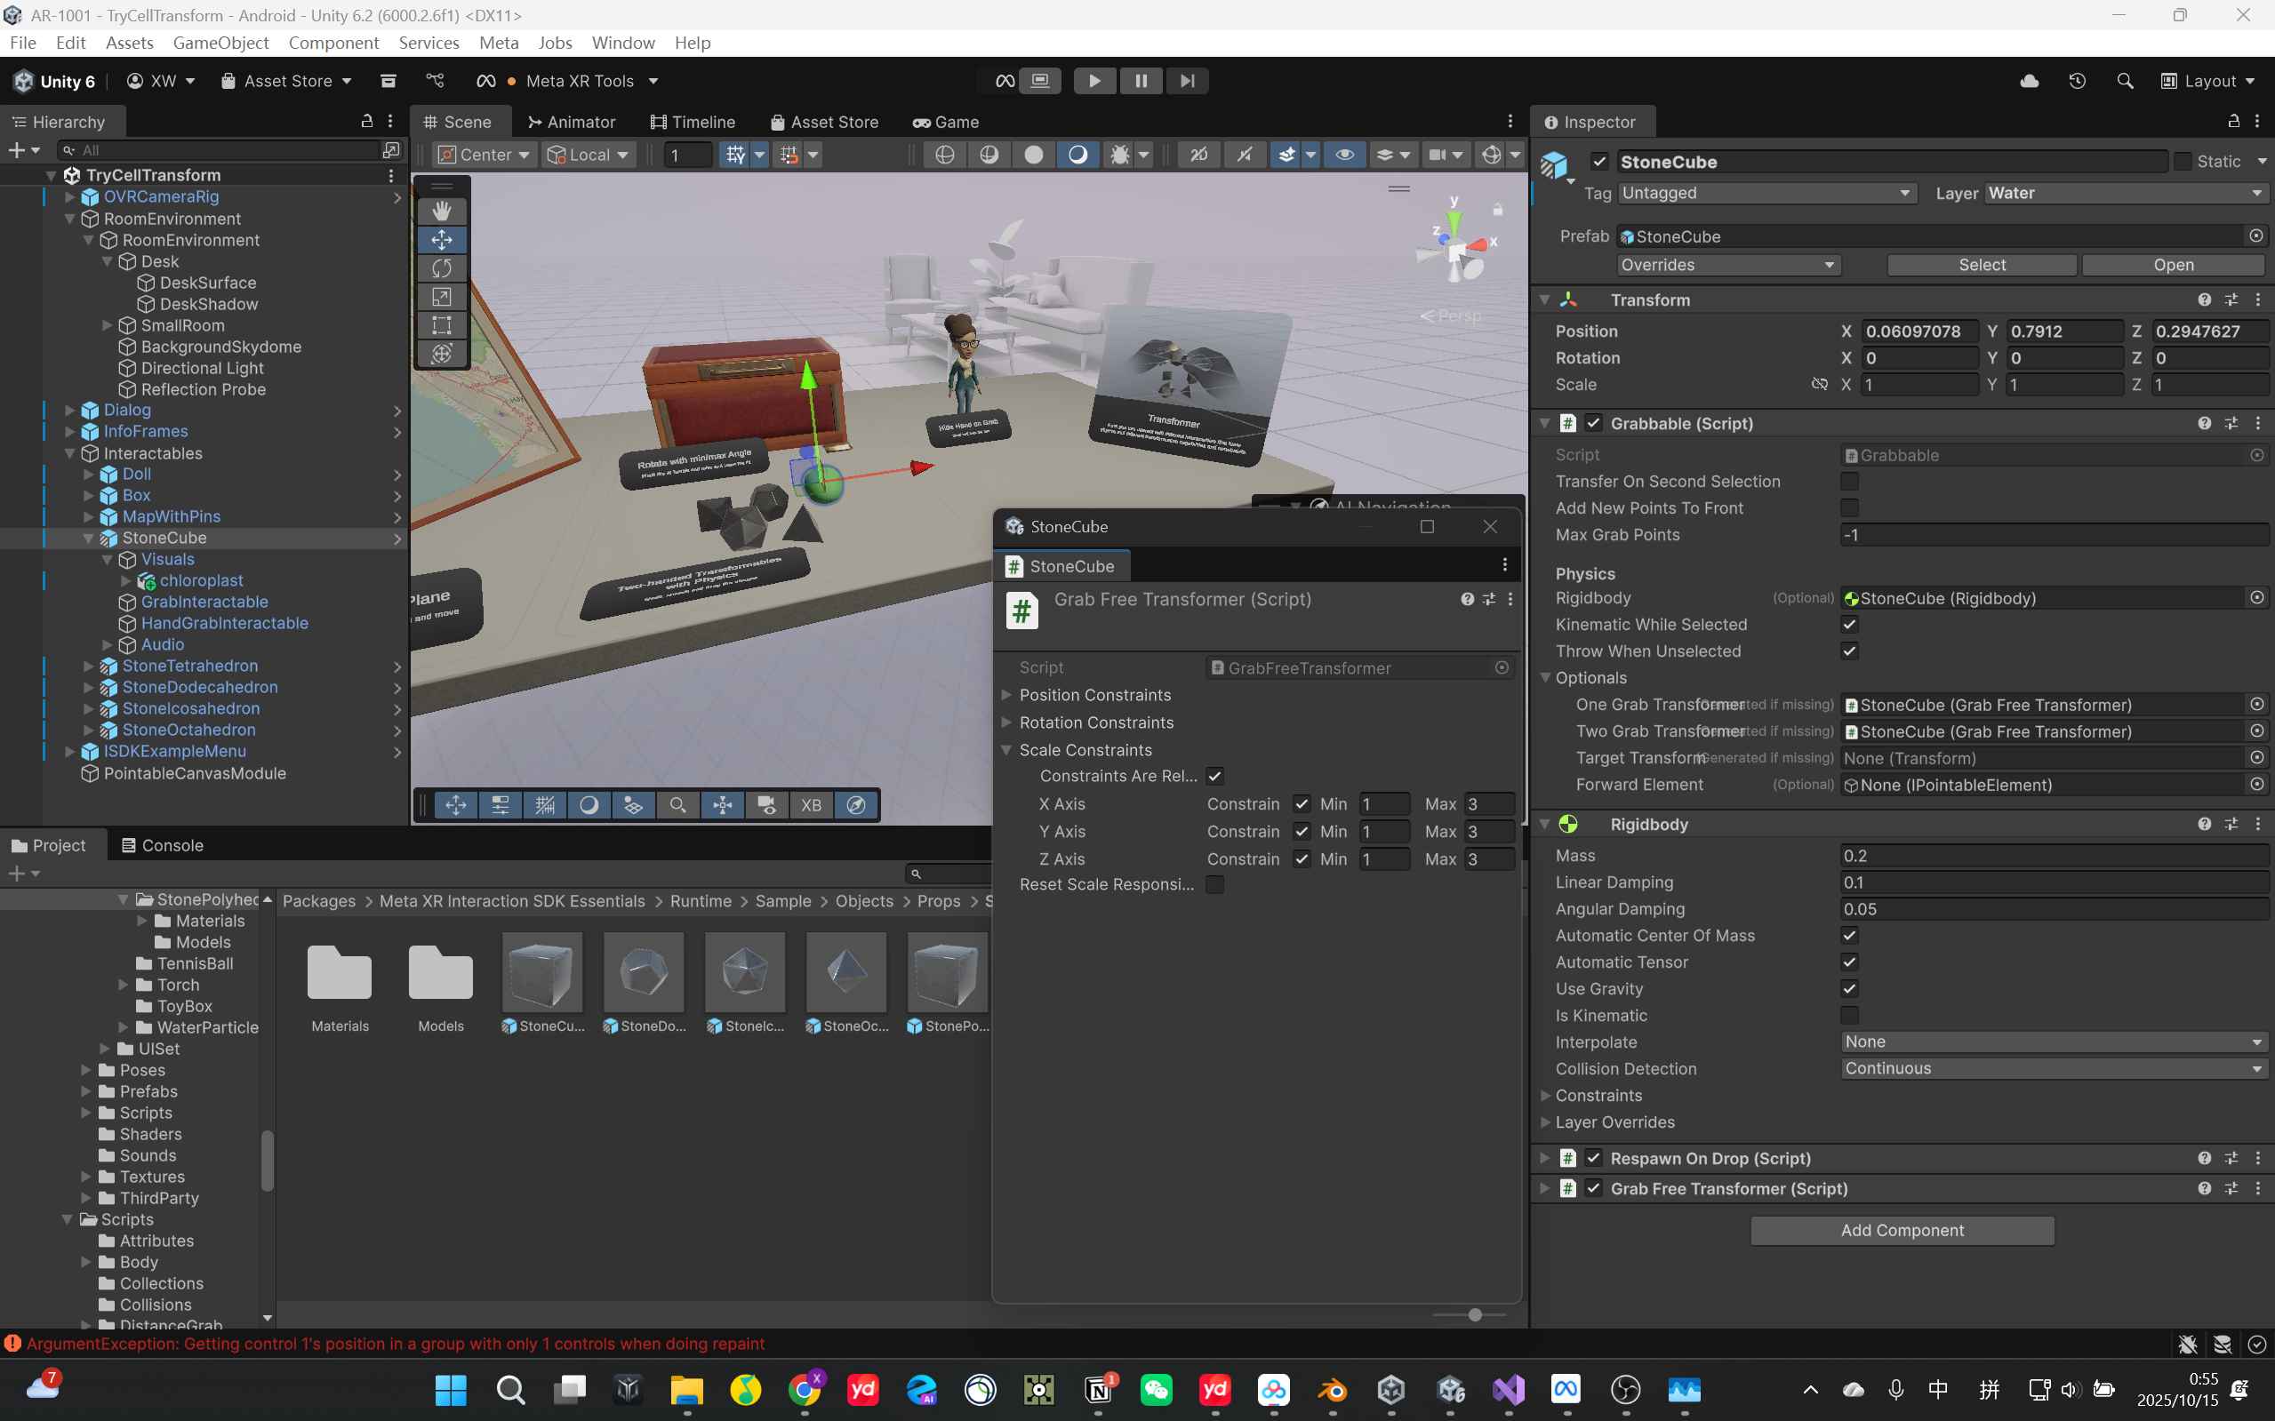Toggle Kinematic While Selected checkbox
Image resolution: width=2275 pixels, height=1421 pixels.
pos(1848,624)
